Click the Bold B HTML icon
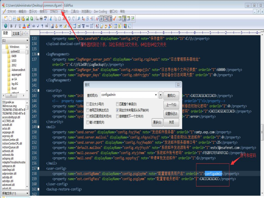 pos(11,26)
